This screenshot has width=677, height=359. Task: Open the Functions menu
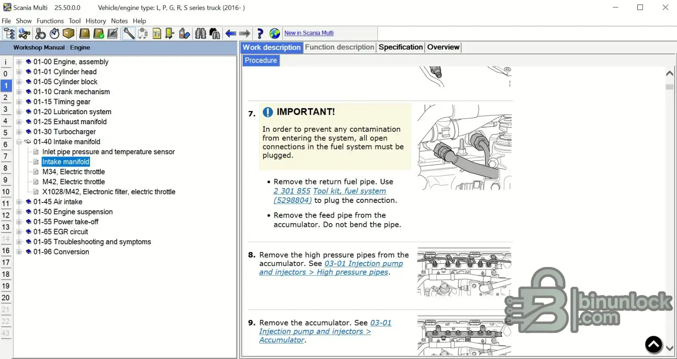point(50,21)
